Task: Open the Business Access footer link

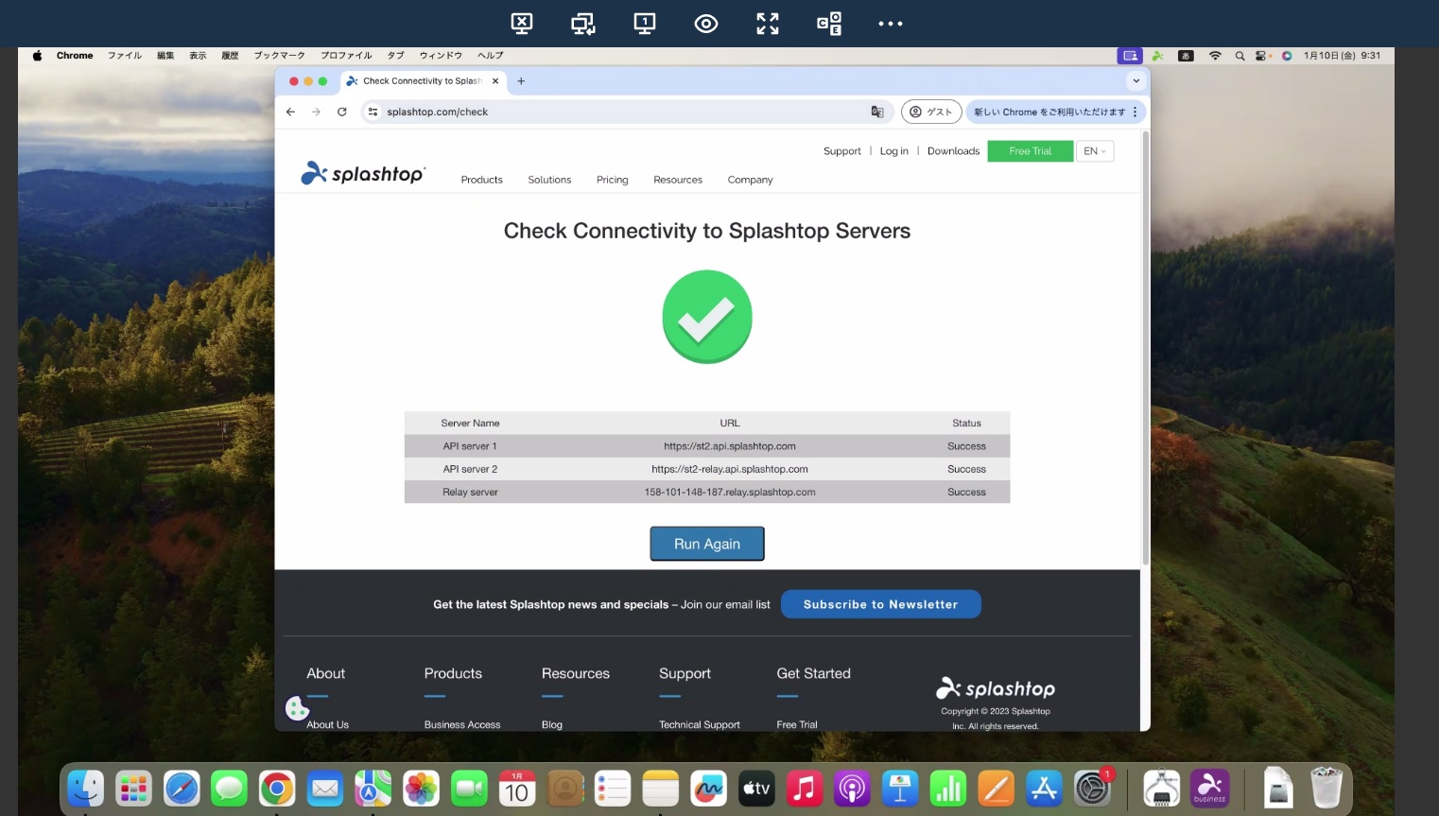Action: (x=462, y=725)
